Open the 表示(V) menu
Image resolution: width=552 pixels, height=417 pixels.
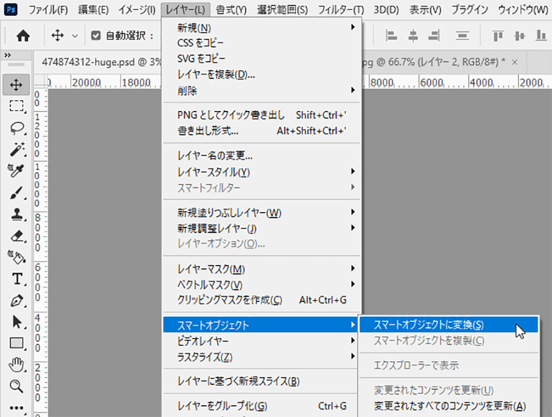point(425,9)
